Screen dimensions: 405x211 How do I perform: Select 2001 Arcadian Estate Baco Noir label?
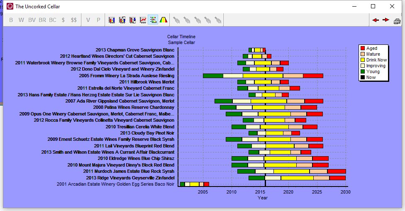115,184
